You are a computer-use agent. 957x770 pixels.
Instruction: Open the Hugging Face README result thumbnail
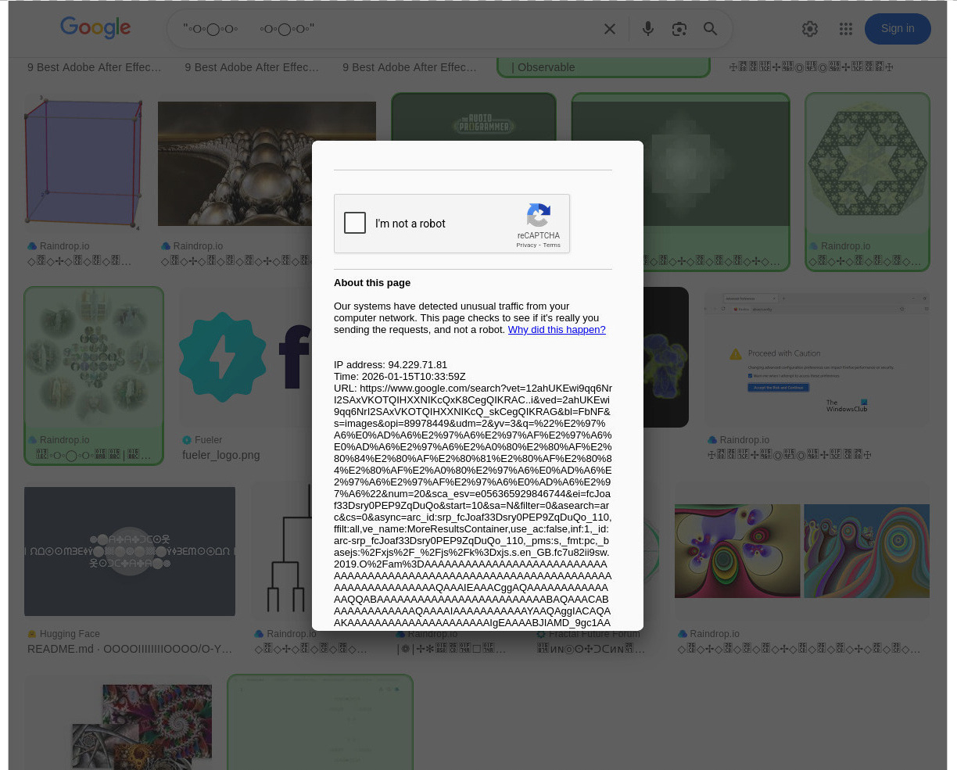(x=130, y=551)
